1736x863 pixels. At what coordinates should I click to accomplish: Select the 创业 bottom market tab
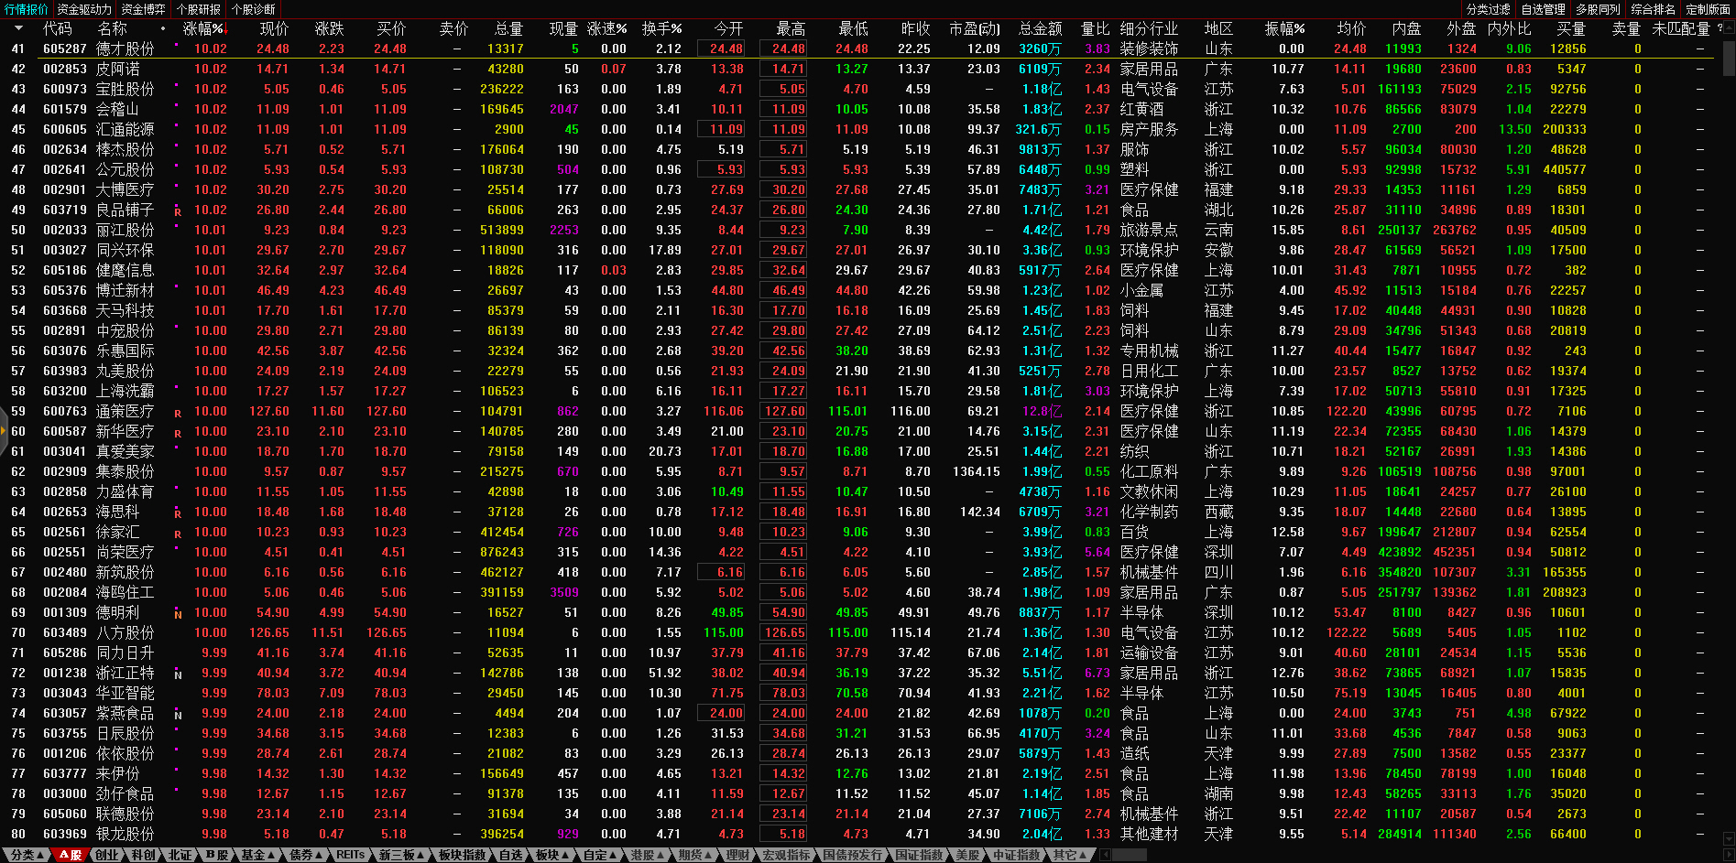click(x=107, y=855)
